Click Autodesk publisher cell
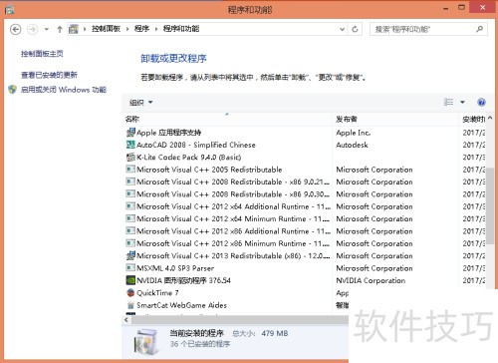The height and width of the screenshot is (363, 498). 352,145
